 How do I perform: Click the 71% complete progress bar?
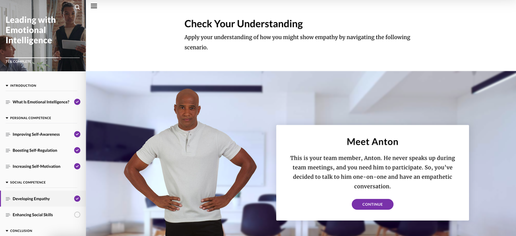point(42,58)
